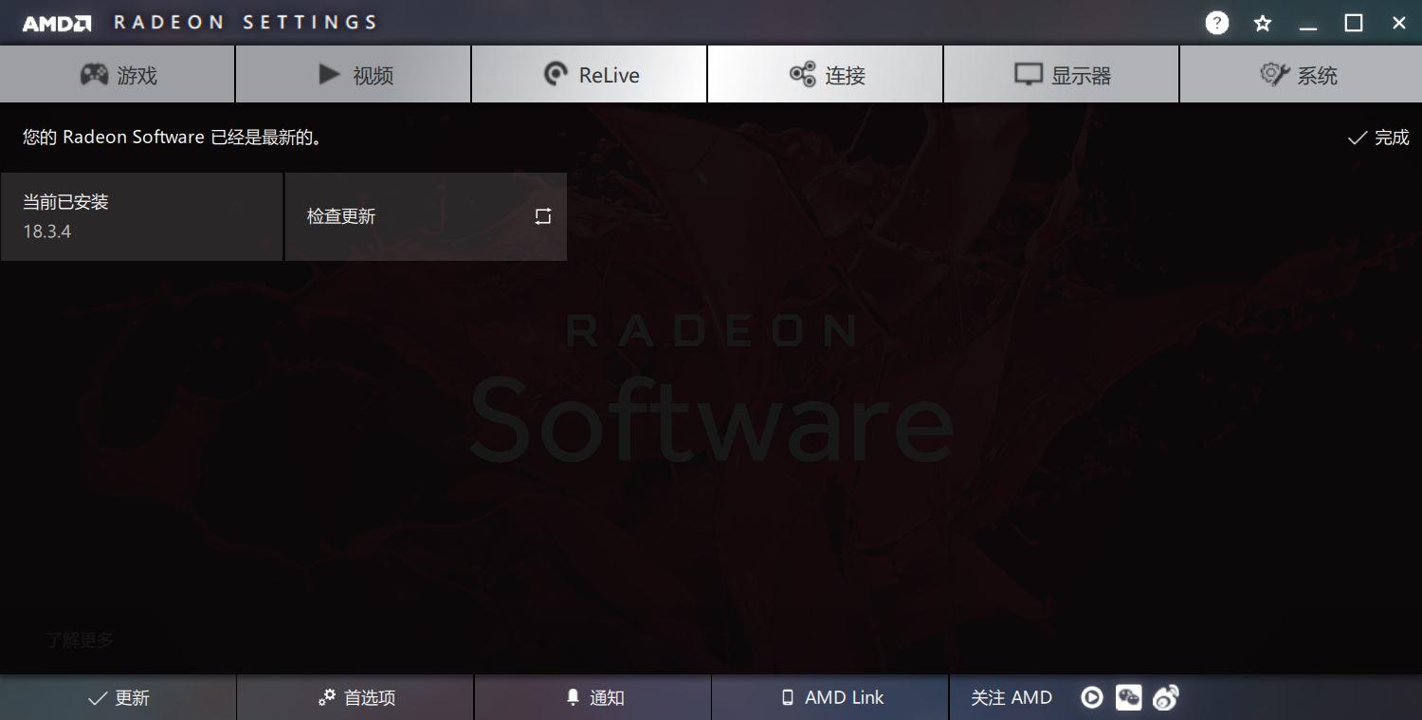Click 检查更新 (Check for updates) tile
Screen dimensions: 1422x720
(x=426, y=216)
